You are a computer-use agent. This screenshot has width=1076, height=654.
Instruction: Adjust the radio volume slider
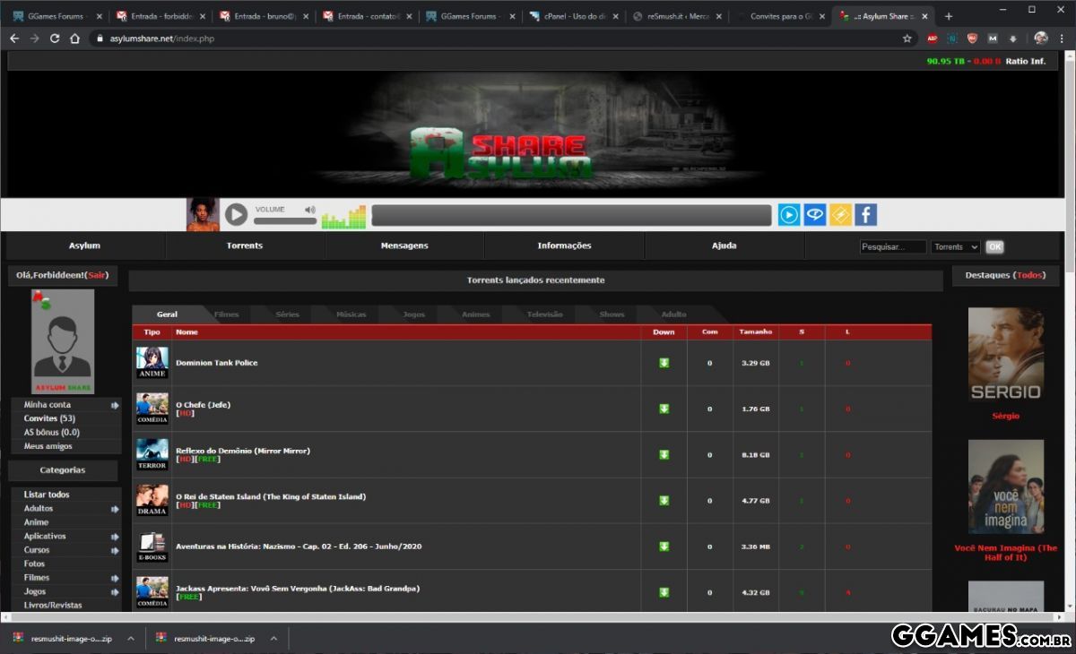point(285,220)
